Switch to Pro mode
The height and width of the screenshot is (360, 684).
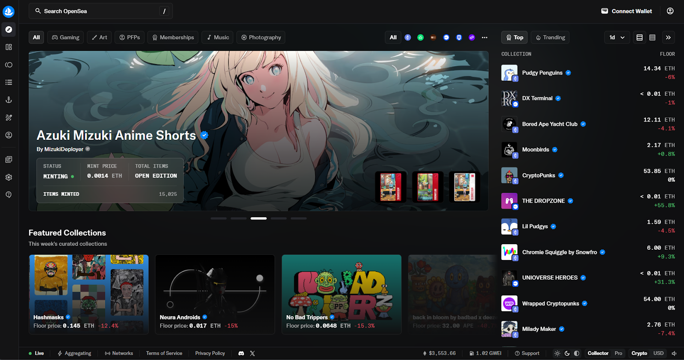tap(618, 353)
